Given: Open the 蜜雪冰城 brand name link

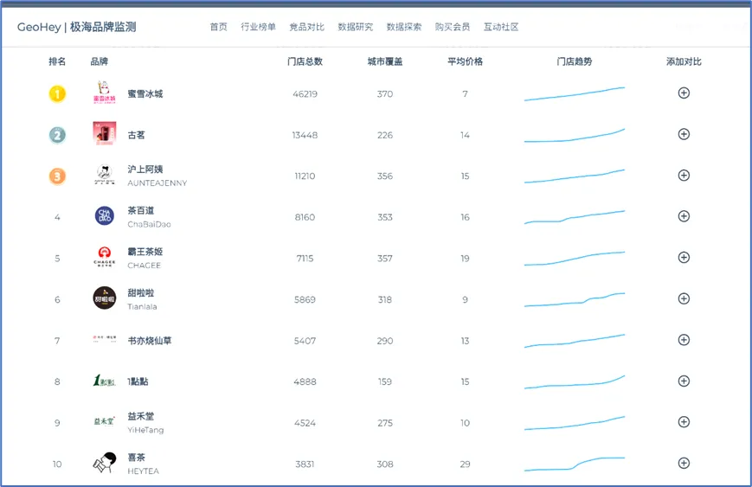Looking at the screenshot, I should point(145,94).
